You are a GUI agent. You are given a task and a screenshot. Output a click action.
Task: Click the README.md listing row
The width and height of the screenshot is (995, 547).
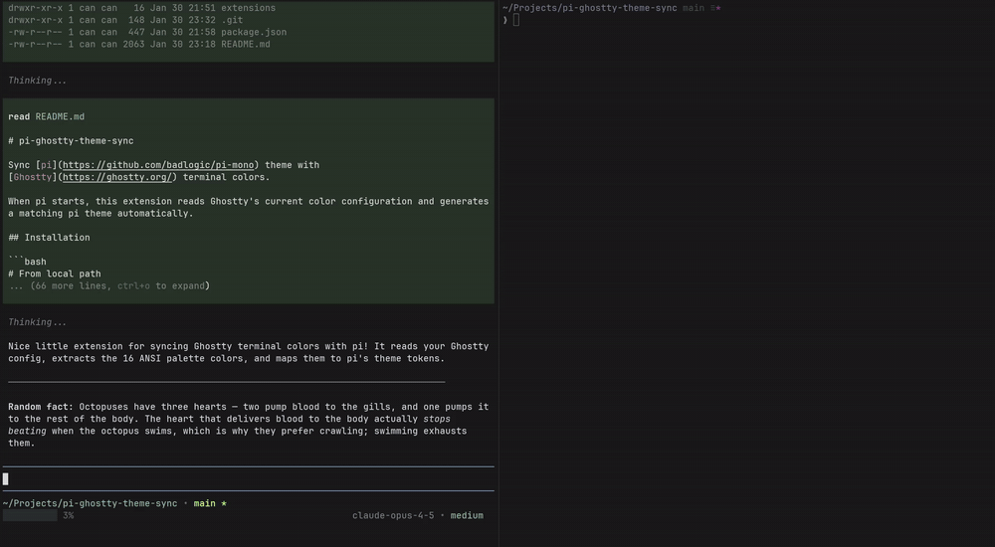[x=139, y=45]
